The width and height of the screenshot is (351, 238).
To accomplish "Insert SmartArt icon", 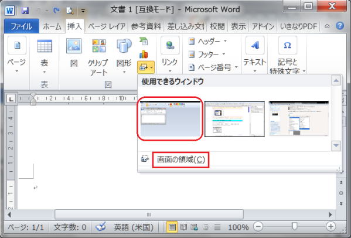I will (144, 41).
